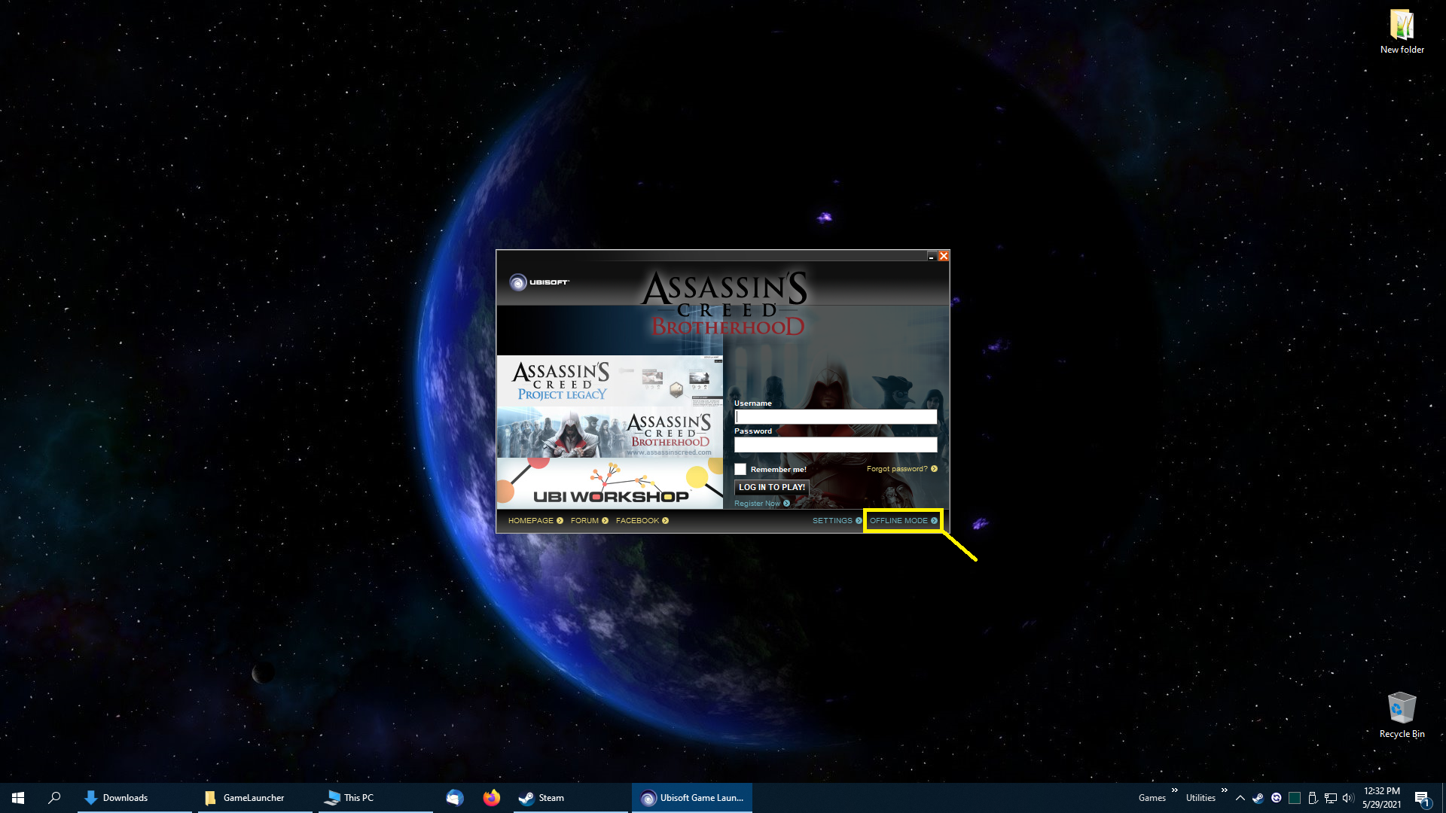Show hidden system tray icons

coord(1240,798)
